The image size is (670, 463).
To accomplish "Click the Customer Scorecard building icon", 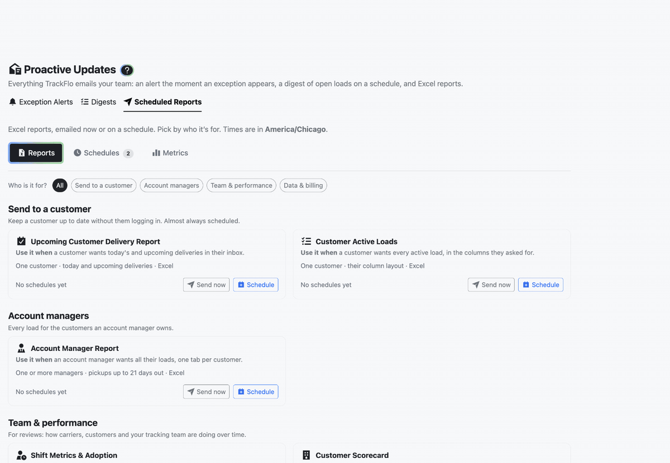I will [x=306, y=455].
